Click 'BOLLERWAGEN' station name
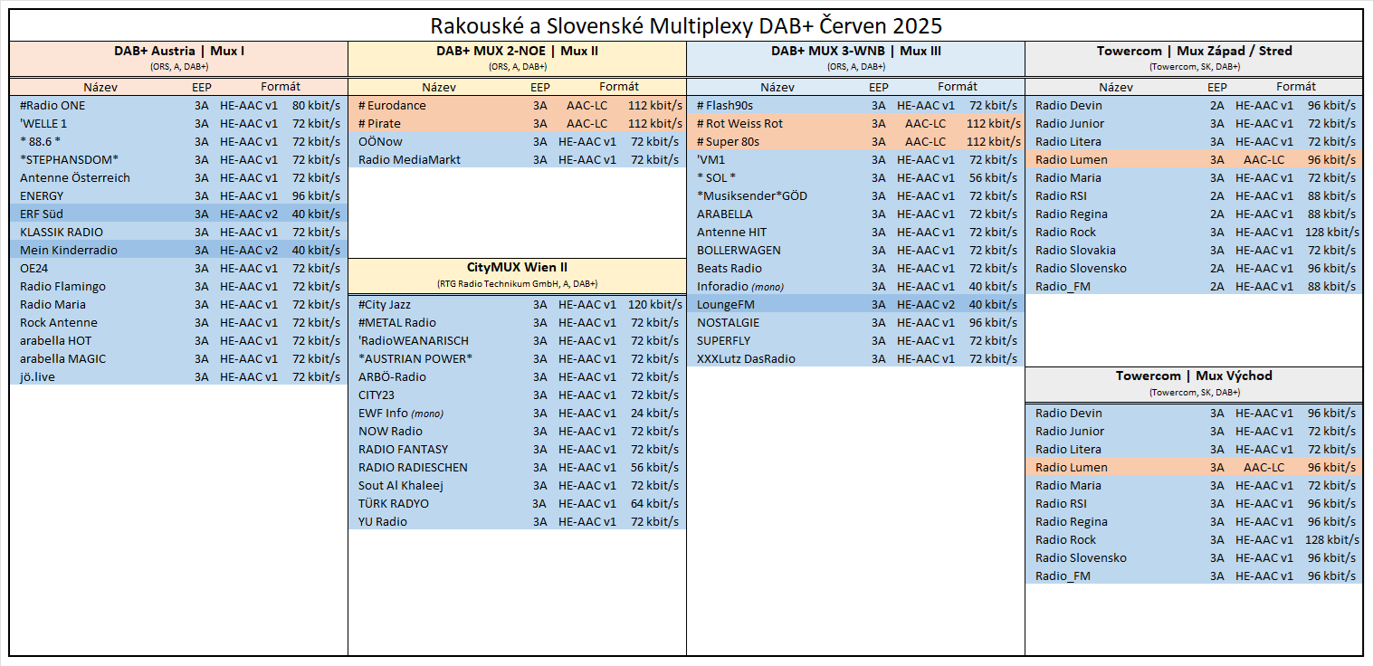 [739, 250]
